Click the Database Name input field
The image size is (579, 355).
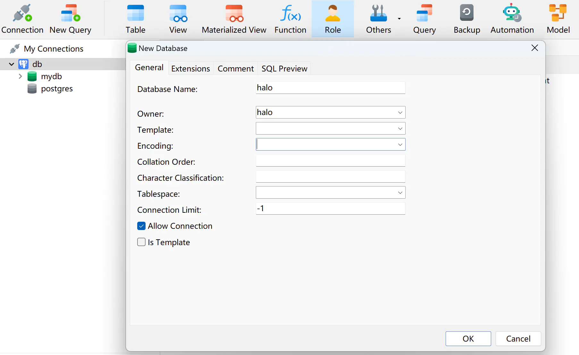click(x=331, y=88)
